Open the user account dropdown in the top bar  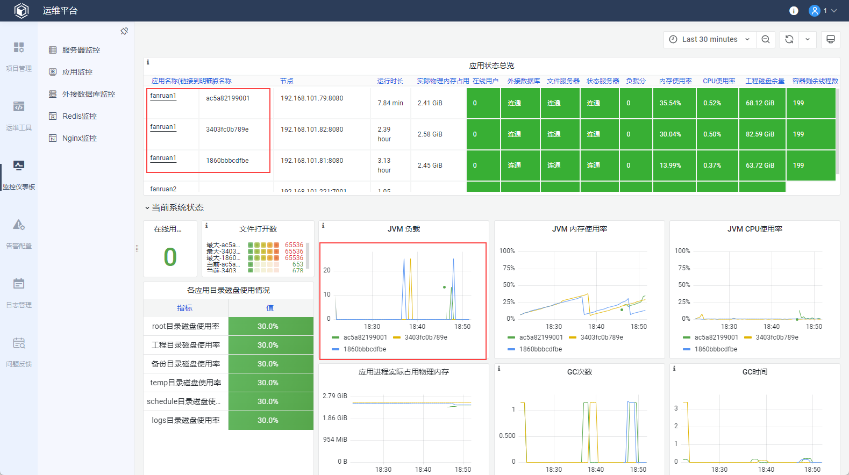[x=823, y=11]
